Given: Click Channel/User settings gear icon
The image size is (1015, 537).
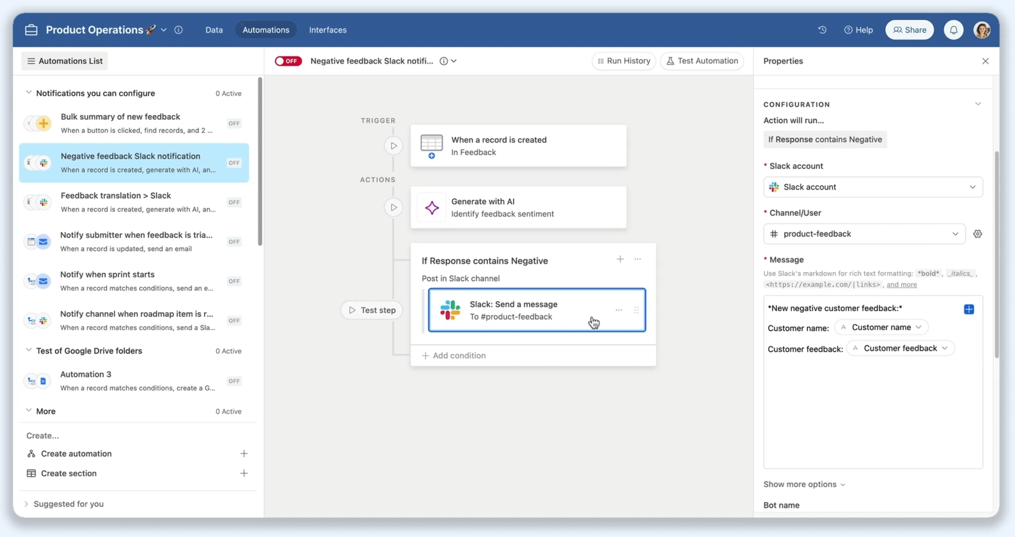Looking at the screenshot, I should [978, 234].
